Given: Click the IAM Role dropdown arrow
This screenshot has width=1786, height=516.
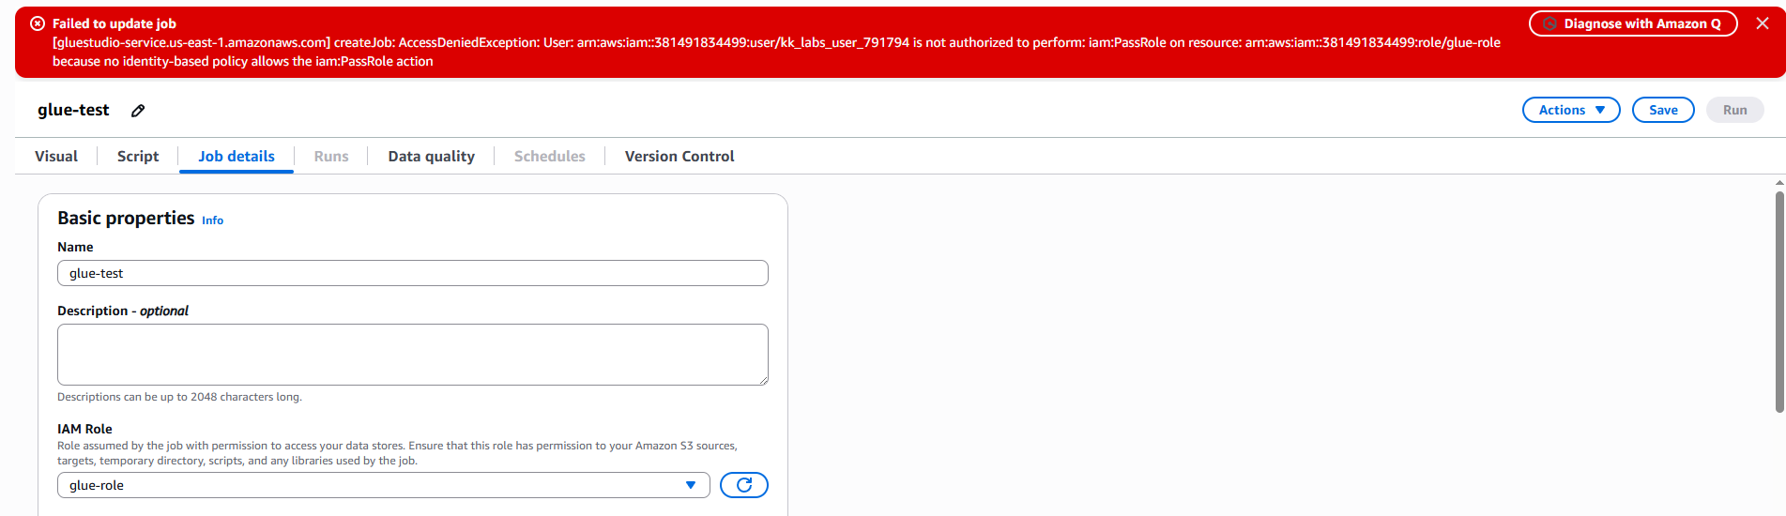Looking at the screenshot, I should tap(691, 485).
